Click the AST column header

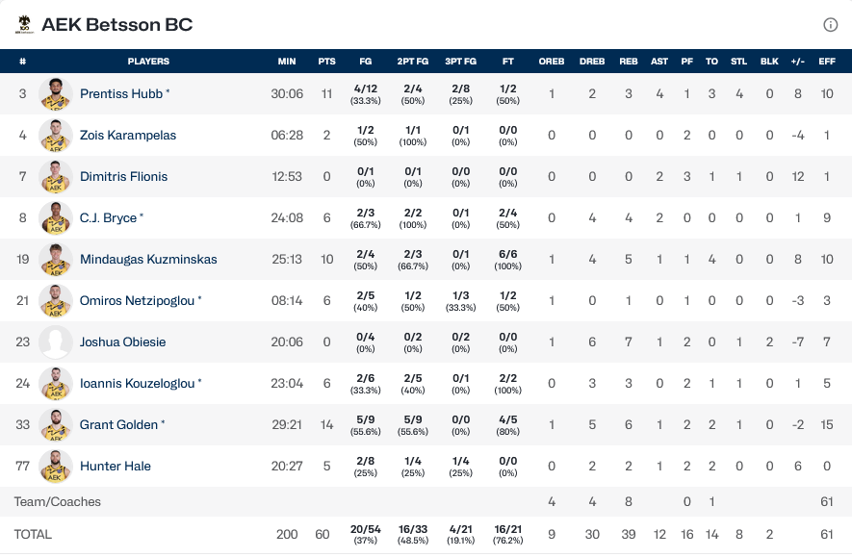(659, 62)
